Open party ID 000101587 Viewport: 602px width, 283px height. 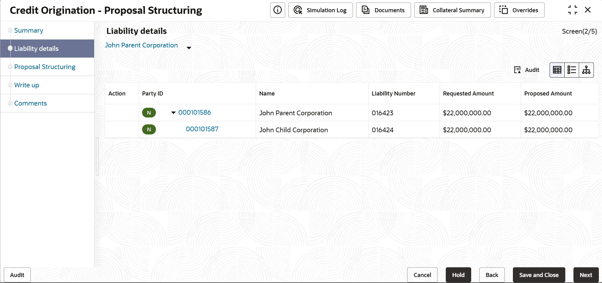pos(202,129)
